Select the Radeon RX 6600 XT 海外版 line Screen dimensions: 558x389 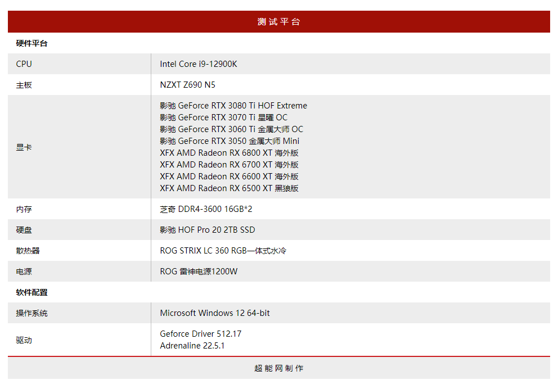pos(229,177)
